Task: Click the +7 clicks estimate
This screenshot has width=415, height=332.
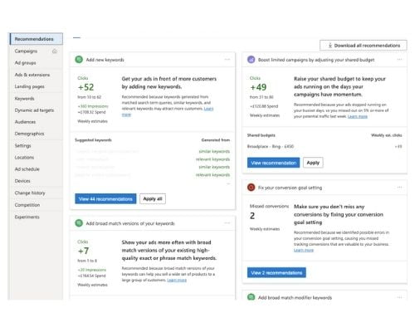Action: pyautogui.click(x=83, y=251)
